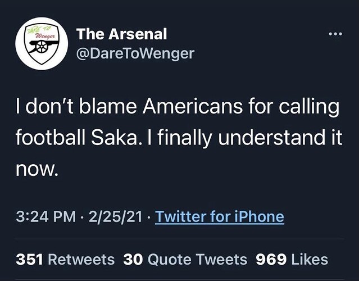
Task: Click the DareToWenger profile avatar
Action: click(x=42, y=43)
